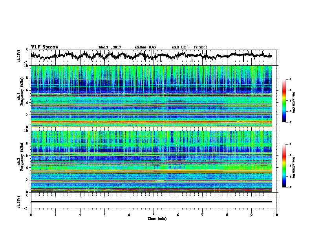
Task: Click inside the ch.1 spectrogram panel
Action: click(152, 96)
